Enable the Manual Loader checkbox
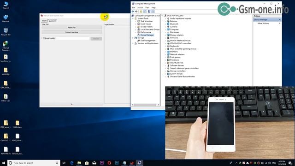Viewport: 295px width, 166px height. [43, 38]
